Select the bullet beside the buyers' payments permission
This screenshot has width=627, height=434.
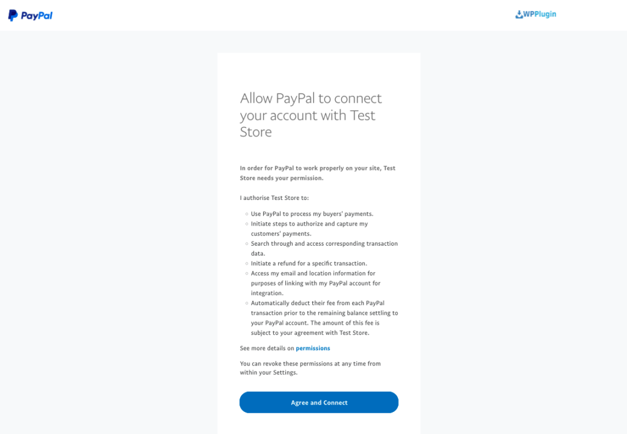click(246, 214)
